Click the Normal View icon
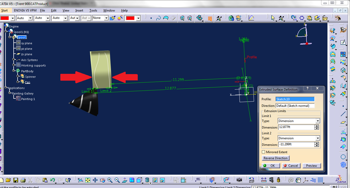 (124, 180)
